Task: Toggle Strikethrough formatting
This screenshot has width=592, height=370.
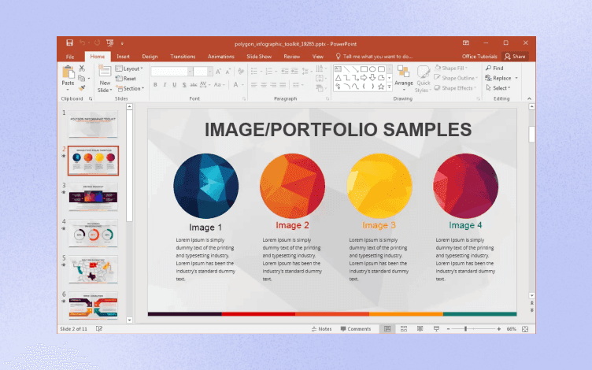Action: pos(194,85)
